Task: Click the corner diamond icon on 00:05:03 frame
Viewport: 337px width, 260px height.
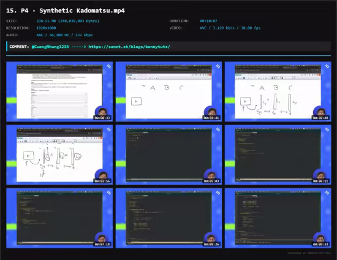Action: pos(218,129)
